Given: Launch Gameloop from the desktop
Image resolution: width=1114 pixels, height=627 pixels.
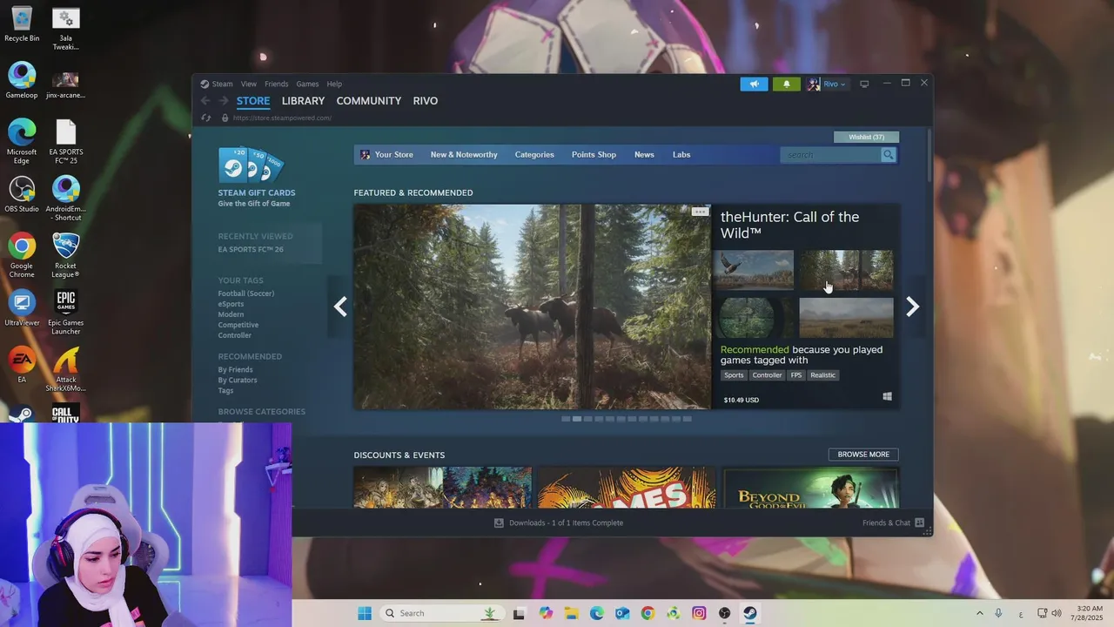Looking at the screenshot, I should tap(22, 80).
